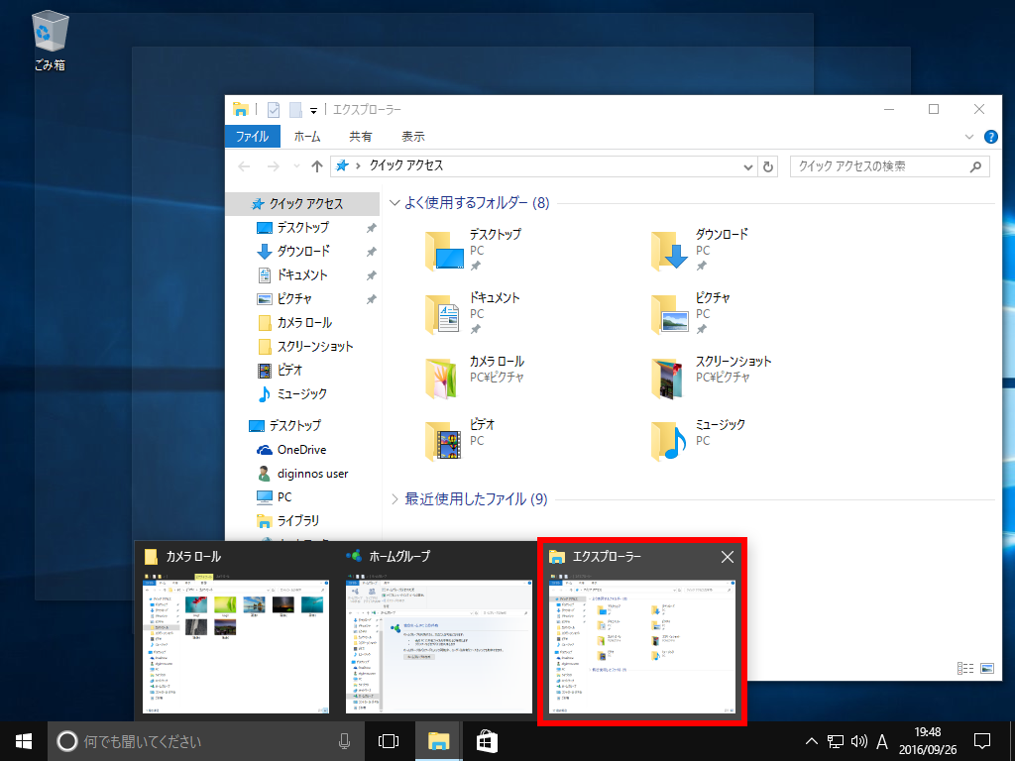Click the File Explorer taskbar icon
Image resolution: width=1015 pixels, height=761 pixels.
tap(438, 741)
